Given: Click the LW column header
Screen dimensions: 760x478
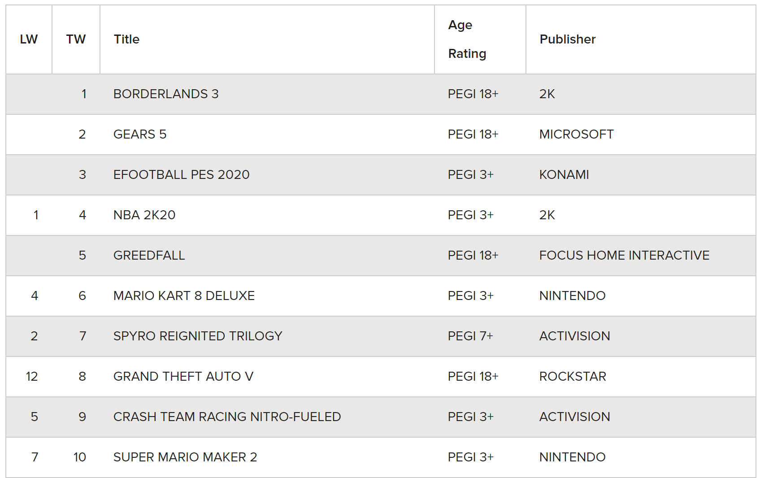Looking at the screenshot, I should tap(29, 39).
